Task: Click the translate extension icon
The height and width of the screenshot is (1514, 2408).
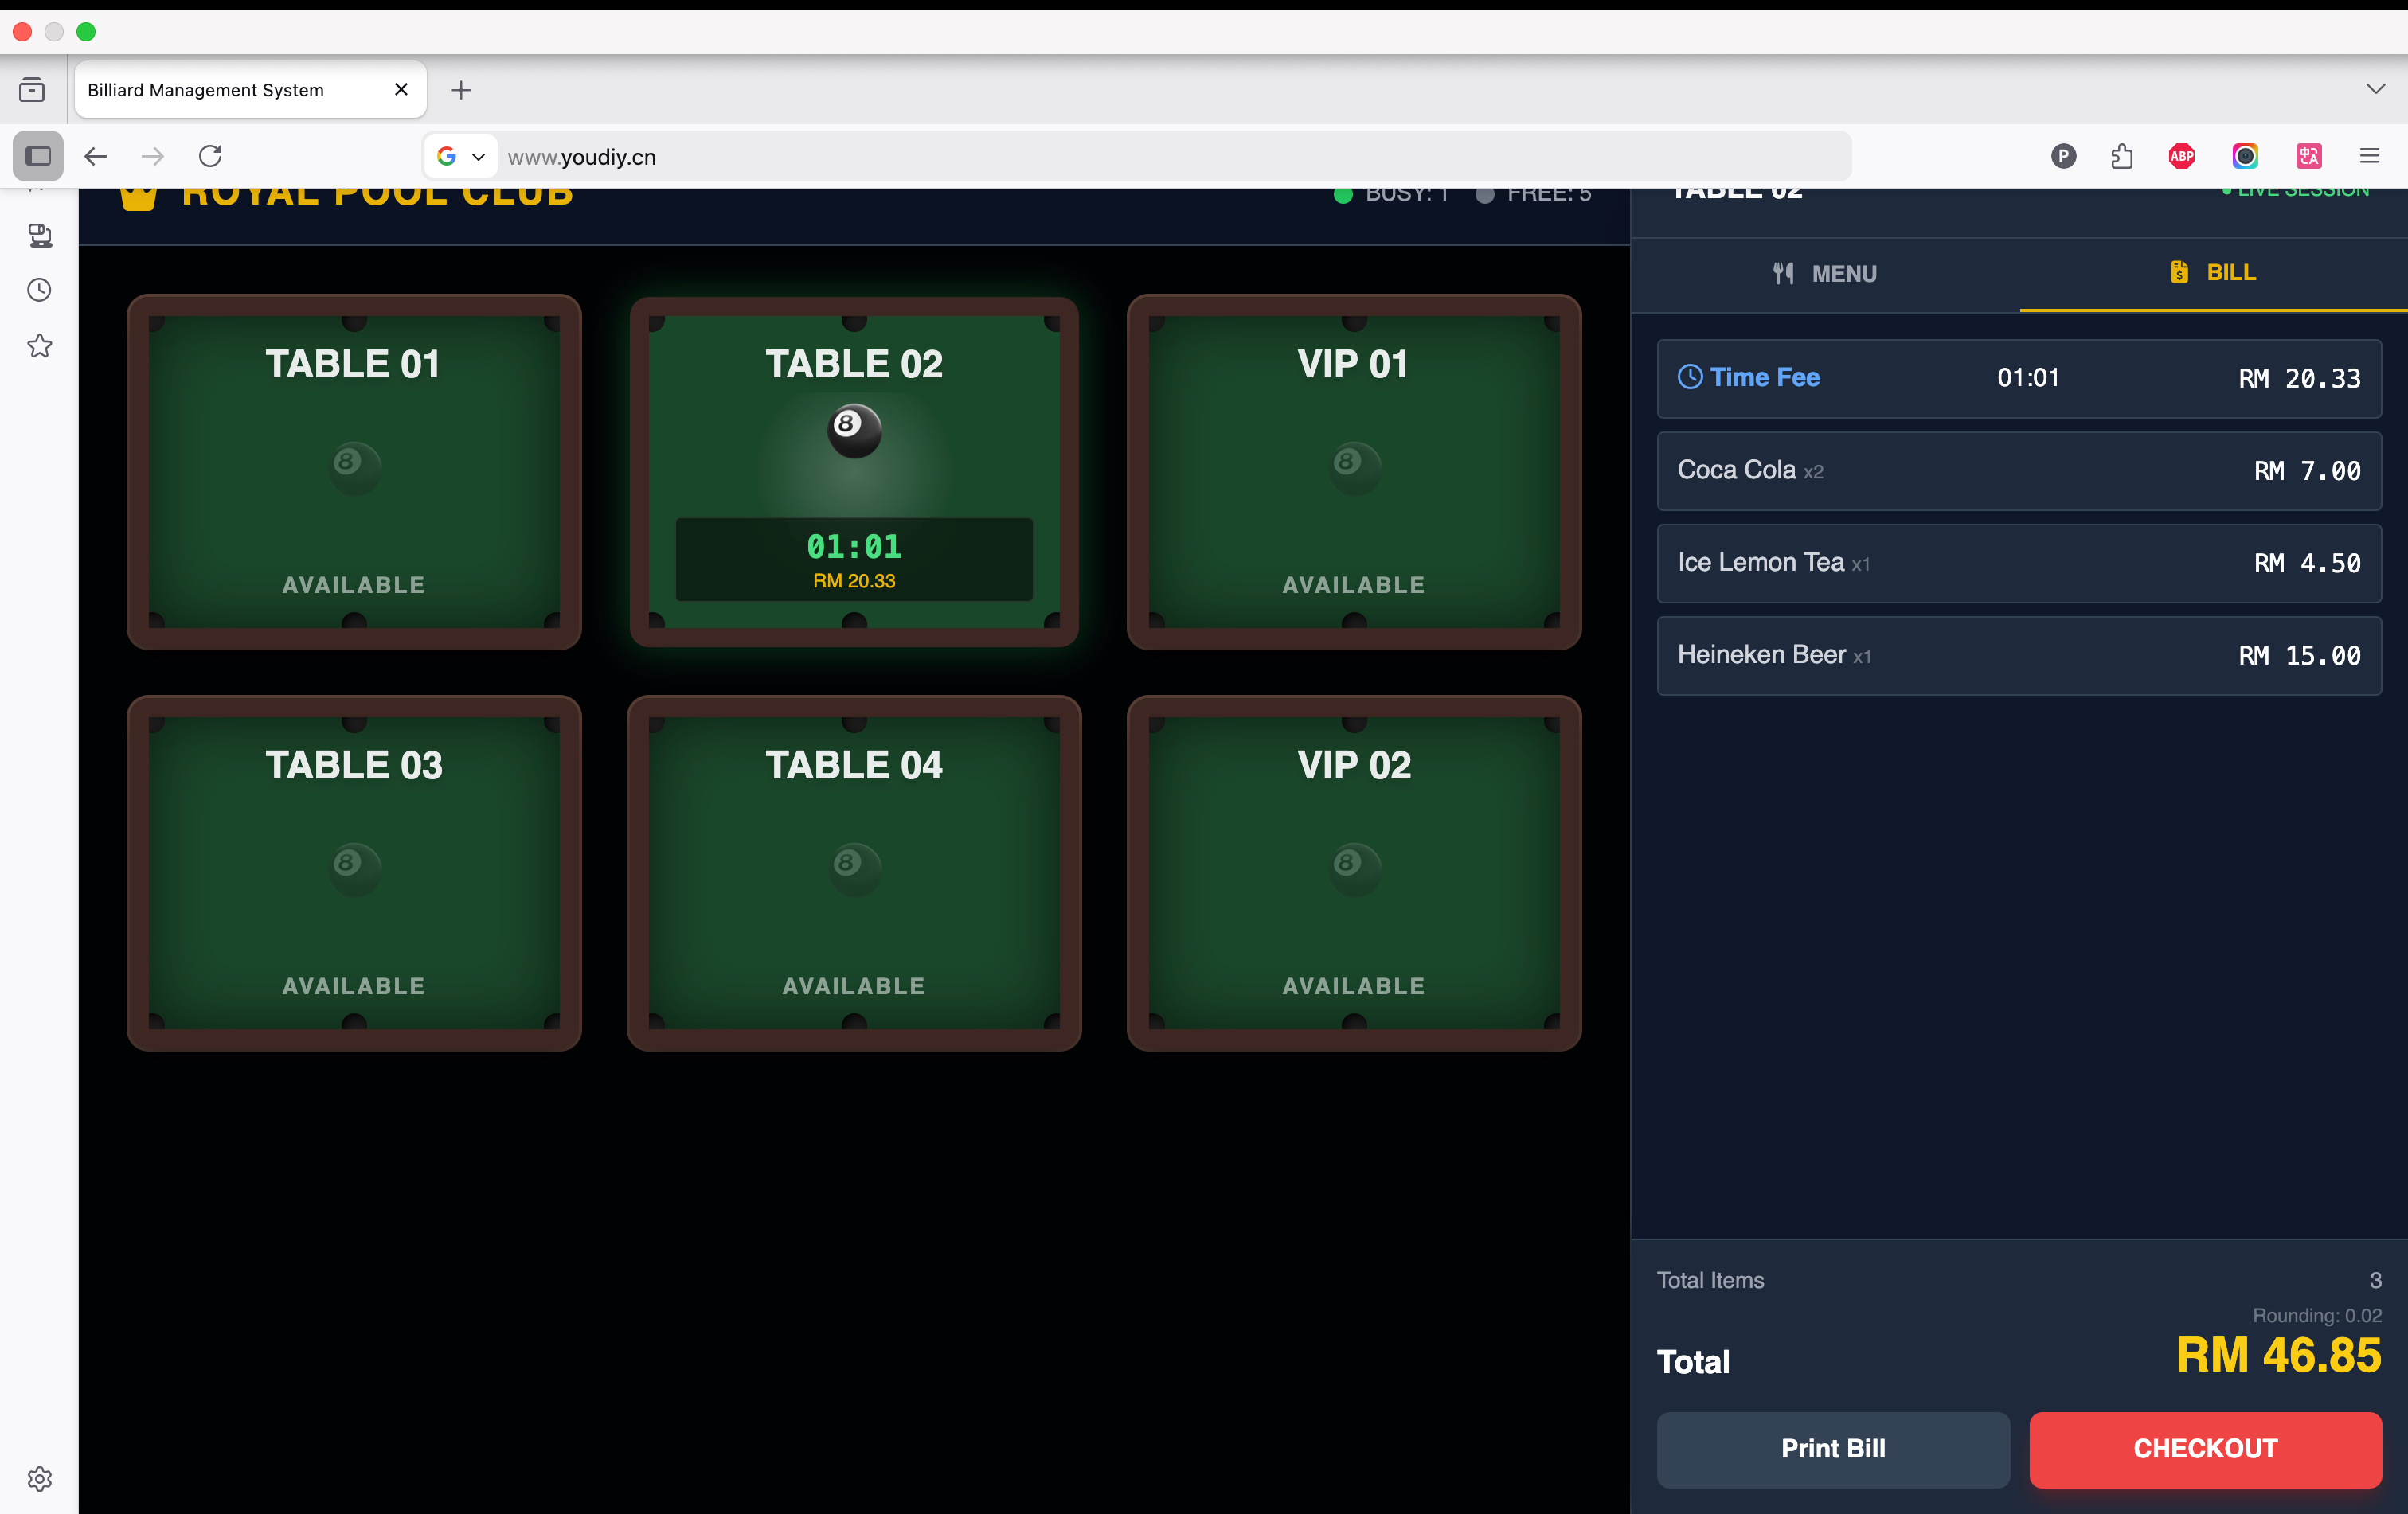Action: pyautogui.click(x=2308, y=156)
